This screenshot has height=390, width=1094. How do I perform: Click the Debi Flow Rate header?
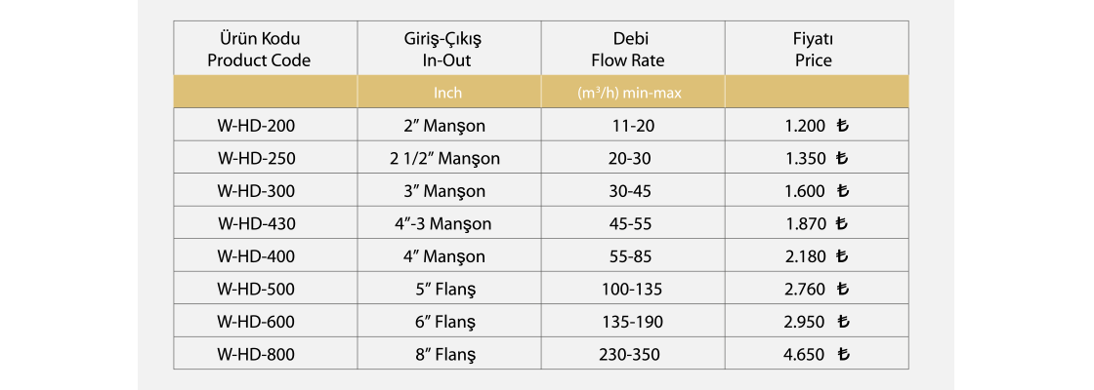tap(627, 50)
